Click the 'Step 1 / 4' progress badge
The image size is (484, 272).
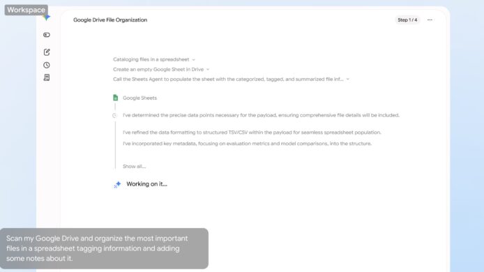[407, 20]
